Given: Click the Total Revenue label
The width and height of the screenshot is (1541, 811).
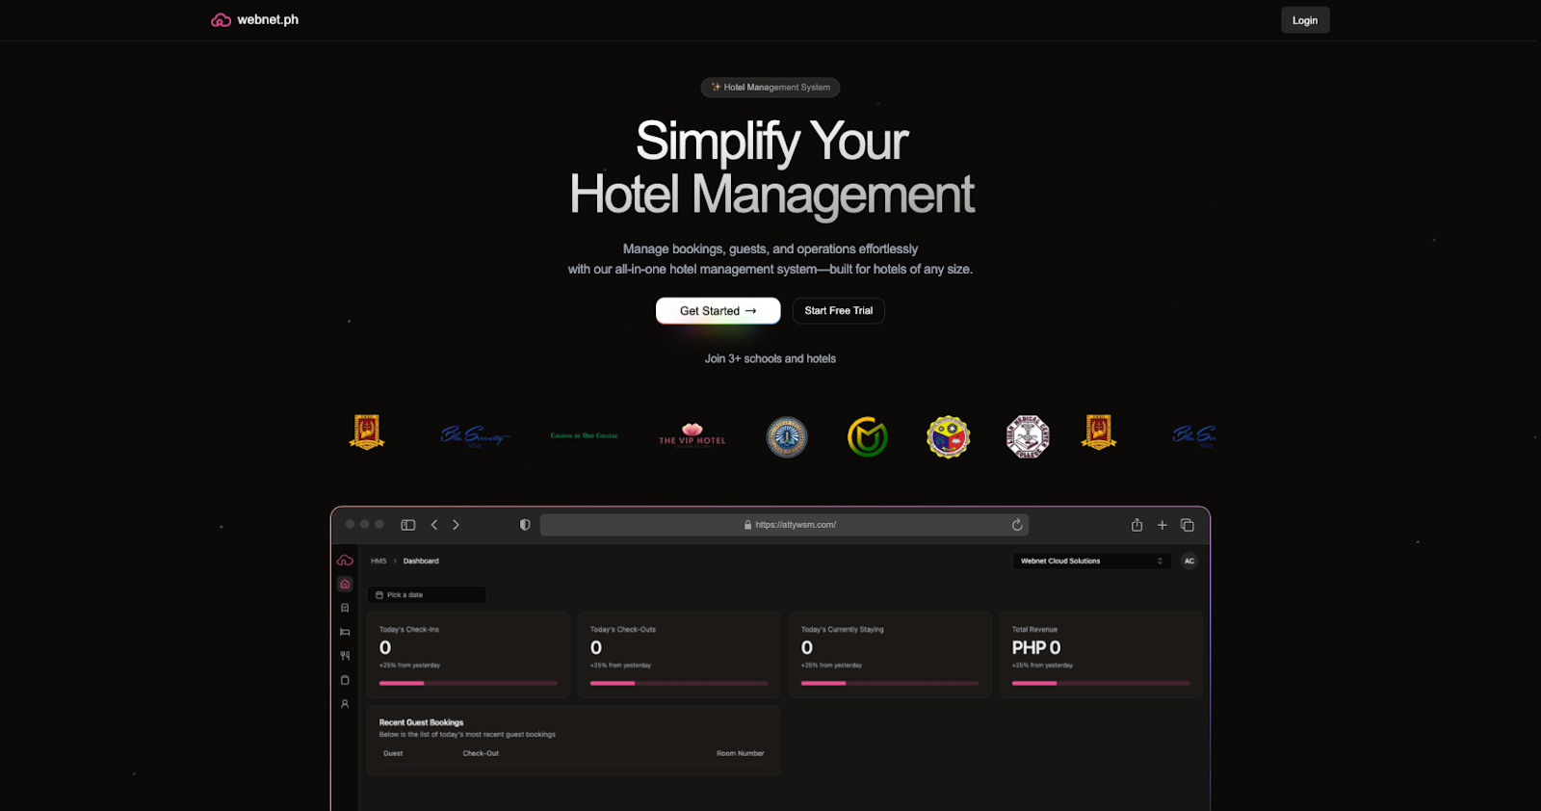Looking at the screenshot, I should [1034, 629].
